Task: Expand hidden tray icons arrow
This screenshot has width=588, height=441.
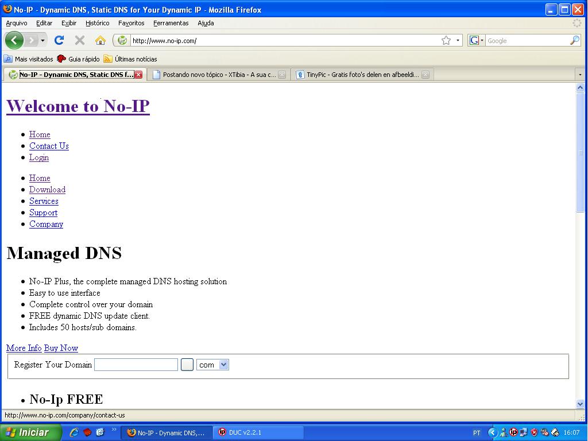Action: [x=492, y=433]
